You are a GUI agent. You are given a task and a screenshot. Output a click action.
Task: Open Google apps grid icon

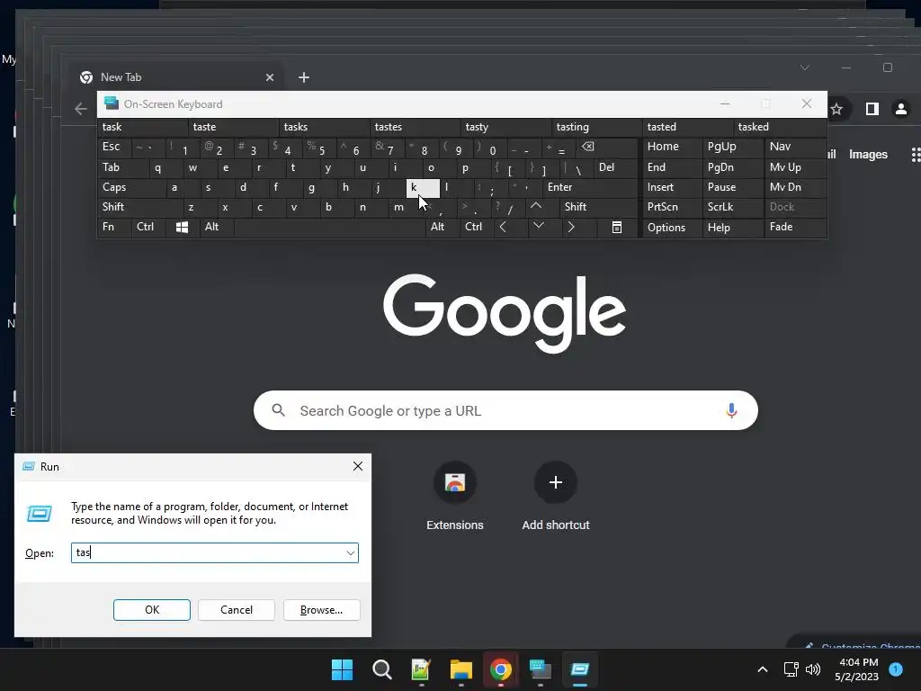click(915, 155)
